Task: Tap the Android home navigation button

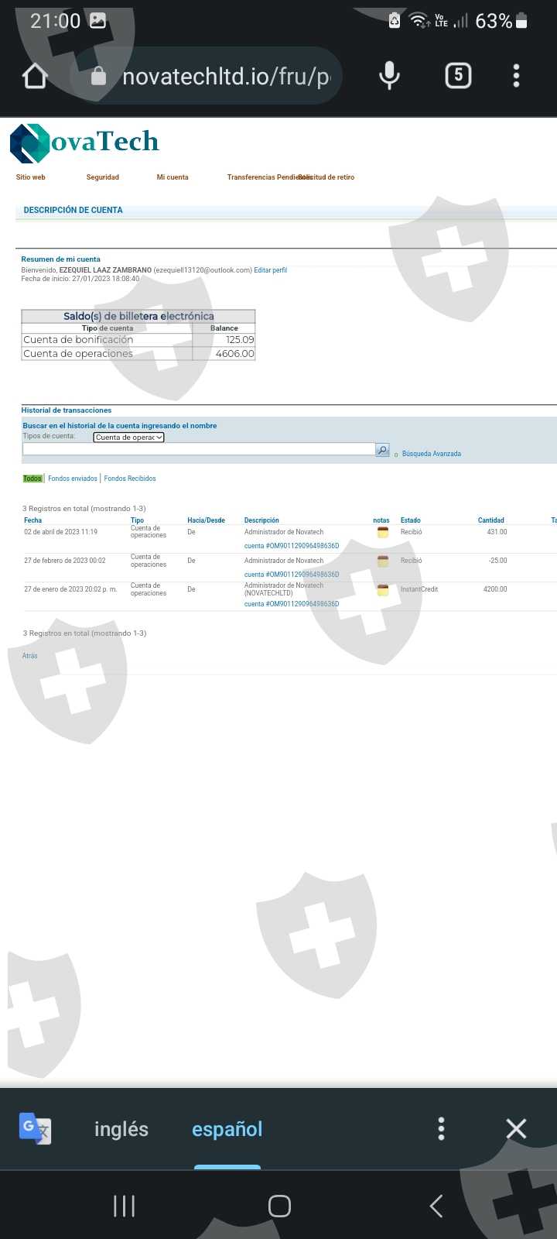Action: [x=279, y=1206]
